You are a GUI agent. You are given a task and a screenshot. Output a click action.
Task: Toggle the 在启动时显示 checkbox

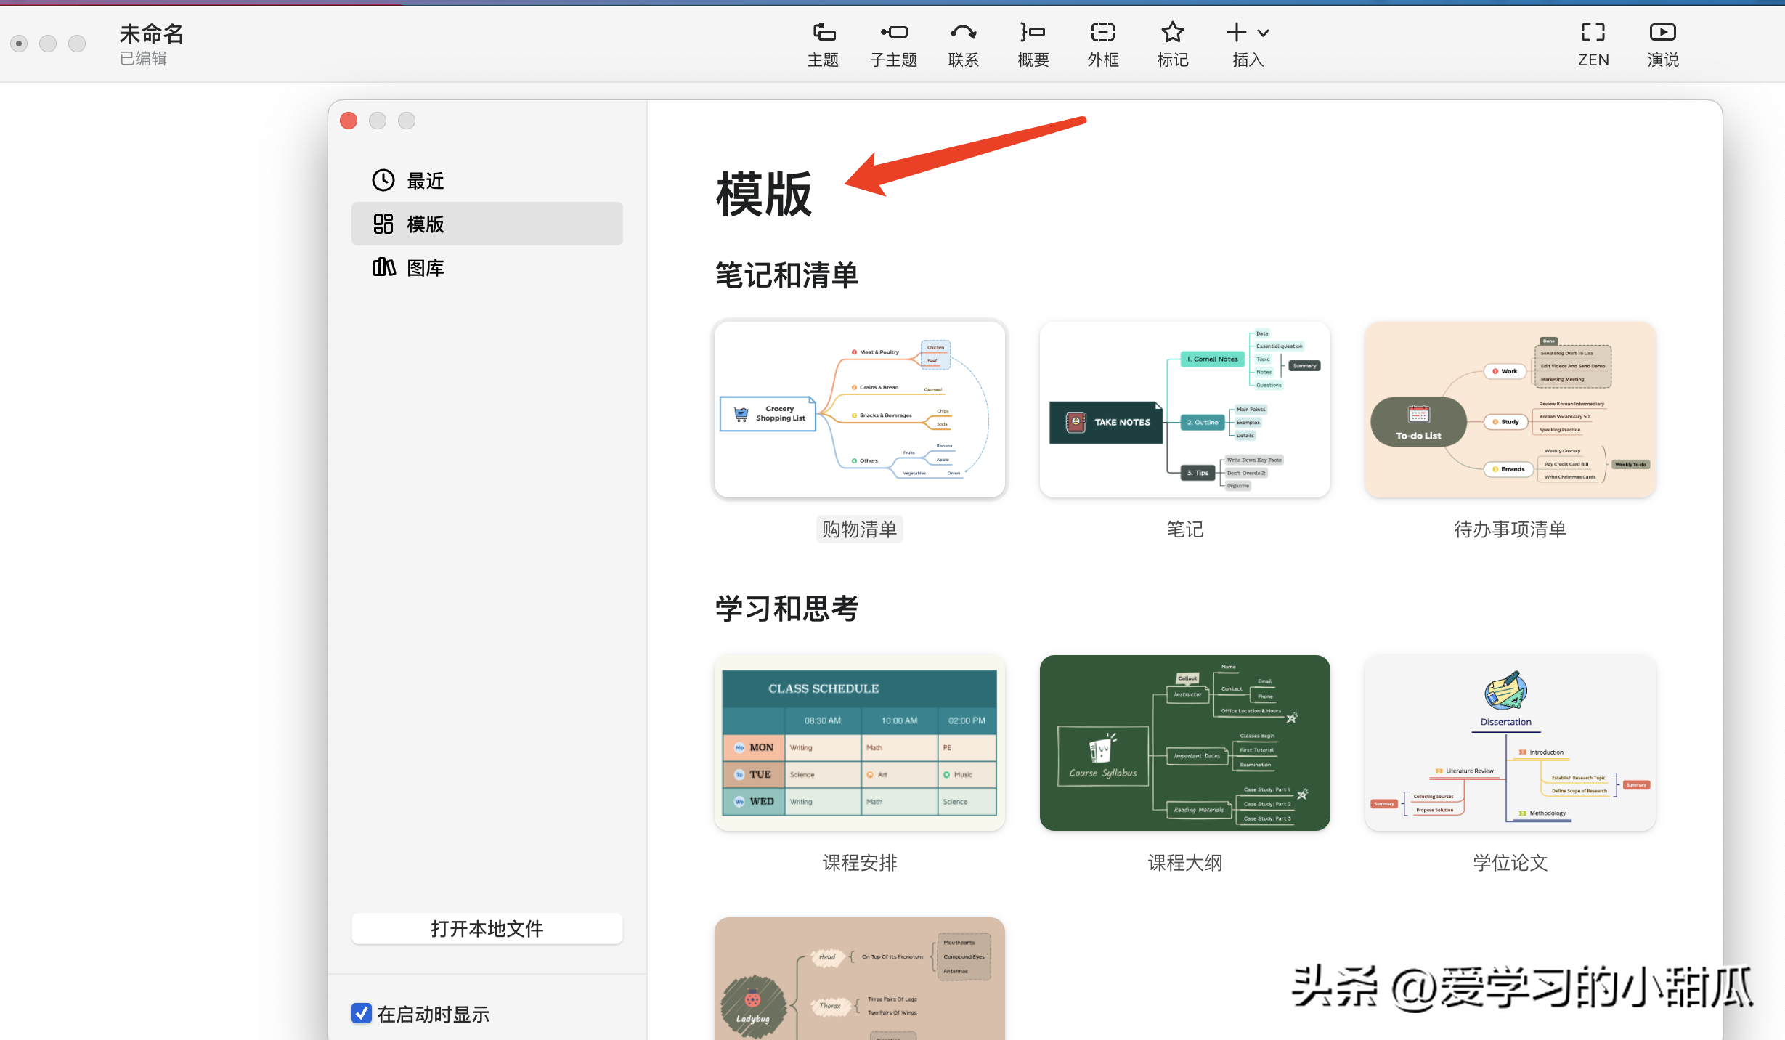point(362,1014)
